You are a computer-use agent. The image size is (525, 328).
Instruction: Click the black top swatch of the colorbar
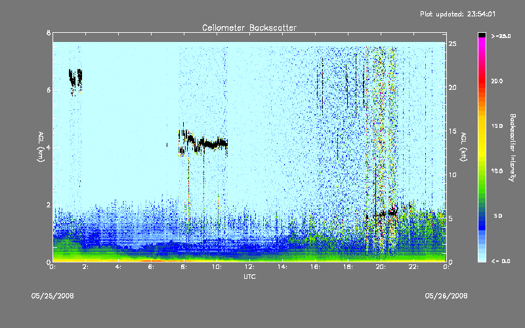482,35
